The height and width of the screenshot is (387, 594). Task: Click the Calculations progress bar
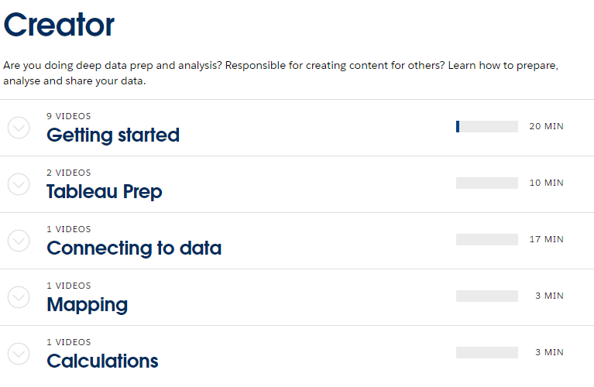tap(487, 353)
